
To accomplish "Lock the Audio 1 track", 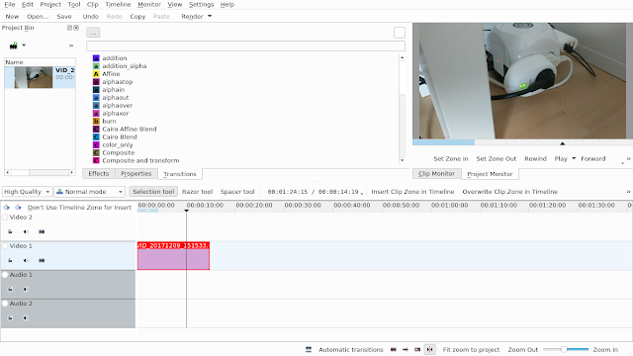I will pyautogui.click(x=10, y=289).
